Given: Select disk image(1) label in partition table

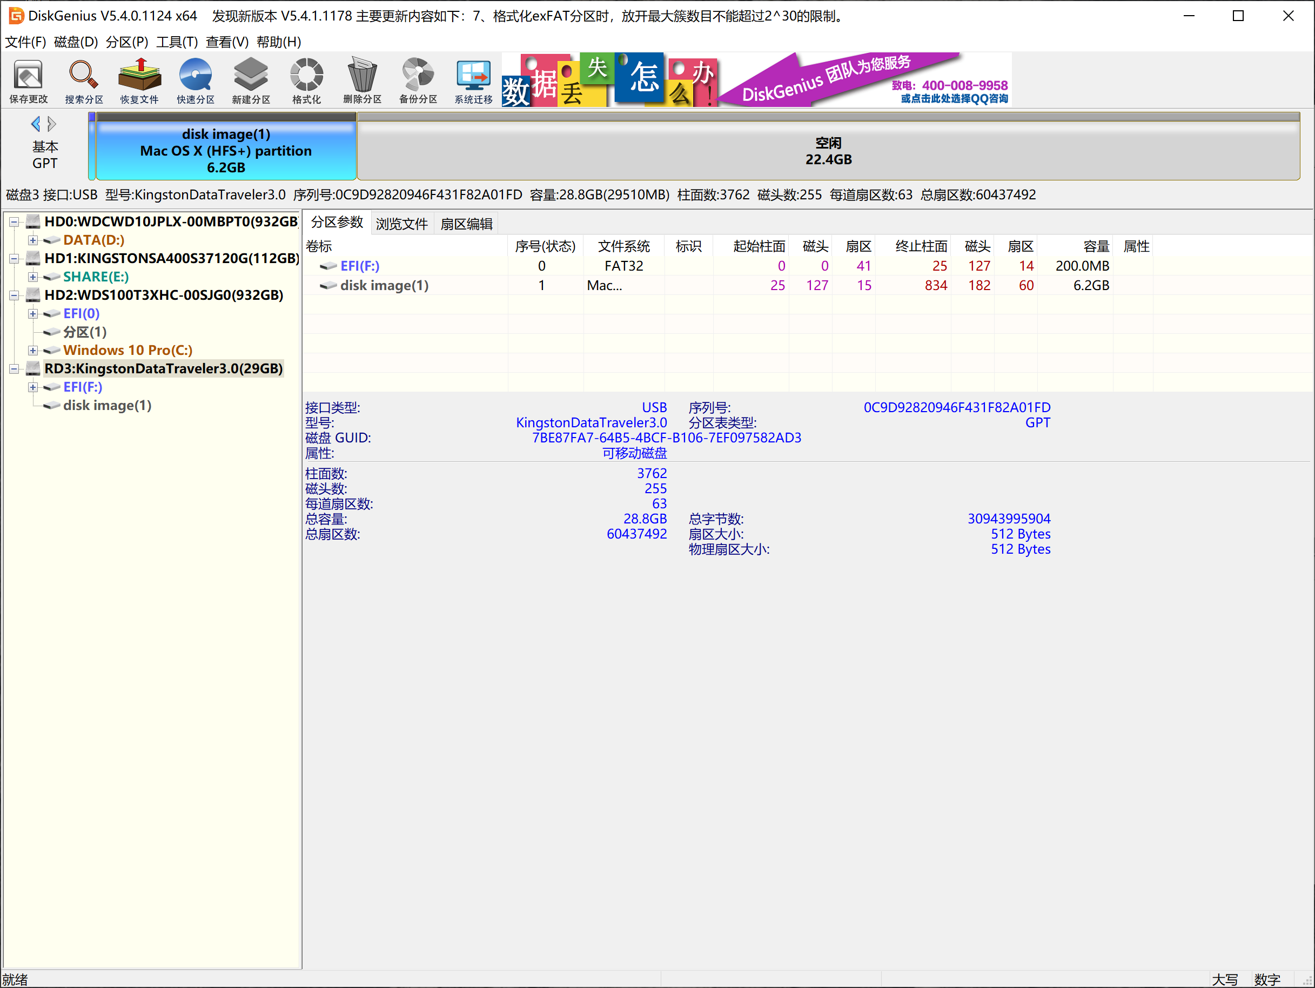Looking at the screenshot, I should pyautogui.click(x=384, y=285).
